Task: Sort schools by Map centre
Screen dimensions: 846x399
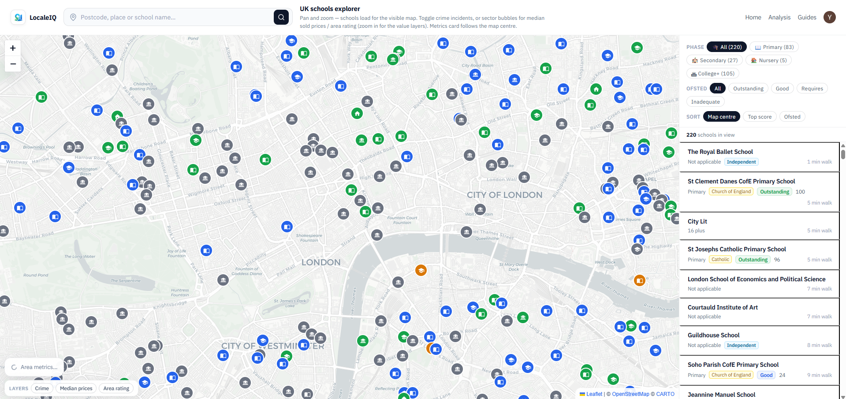Action: coord(721,117)
